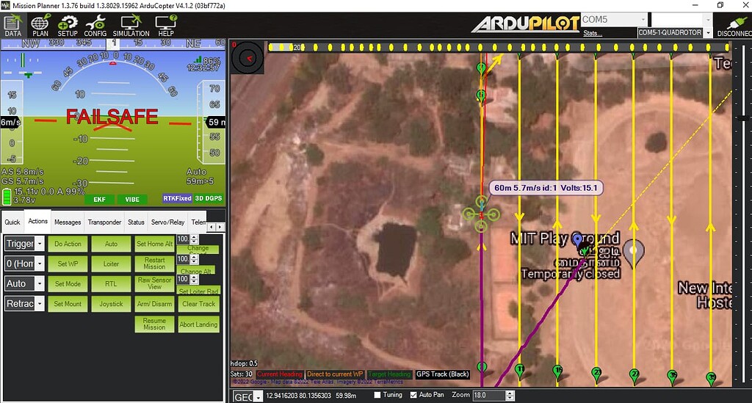Click the stepper above Change Speed
The width and height of the screenshot is (752, 403).
194,239
